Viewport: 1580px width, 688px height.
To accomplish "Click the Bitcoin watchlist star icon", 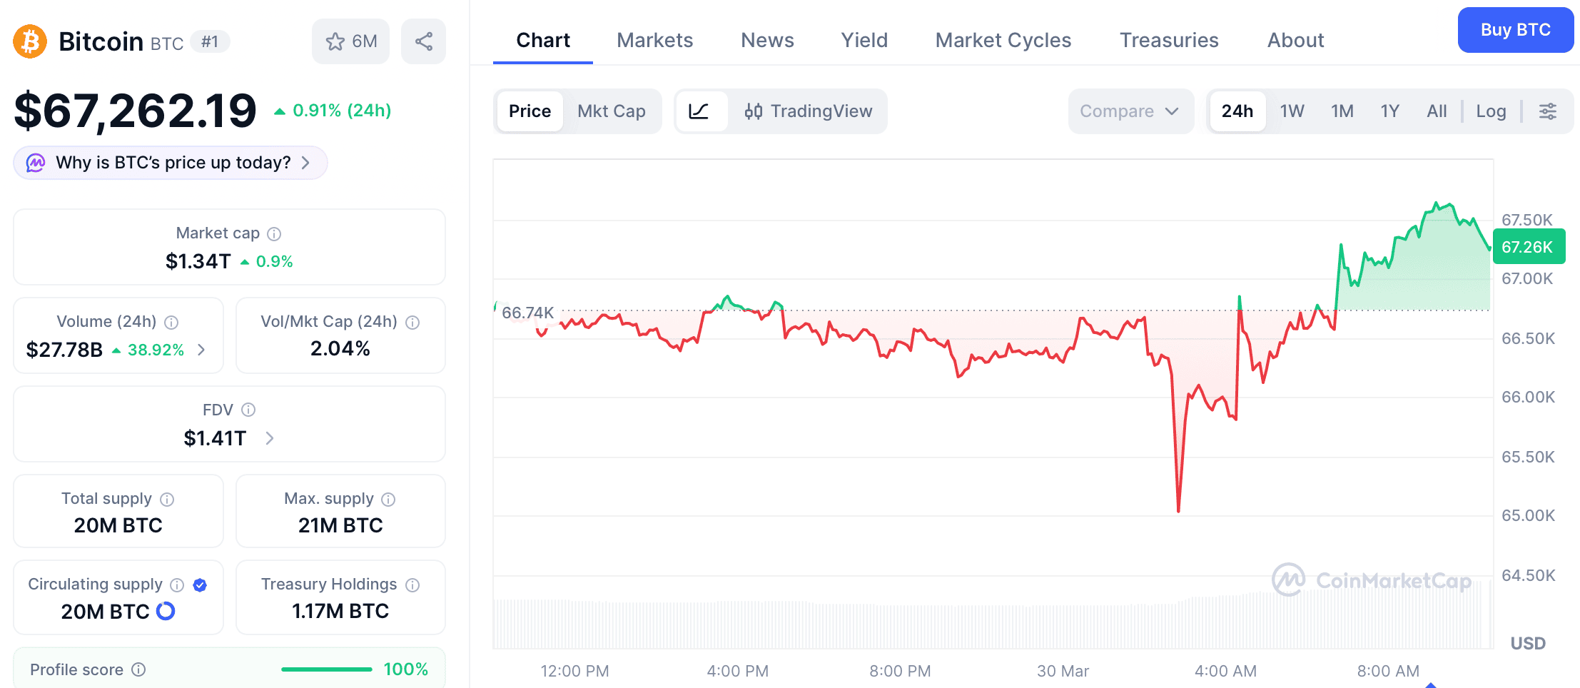I will click(335, 41).
